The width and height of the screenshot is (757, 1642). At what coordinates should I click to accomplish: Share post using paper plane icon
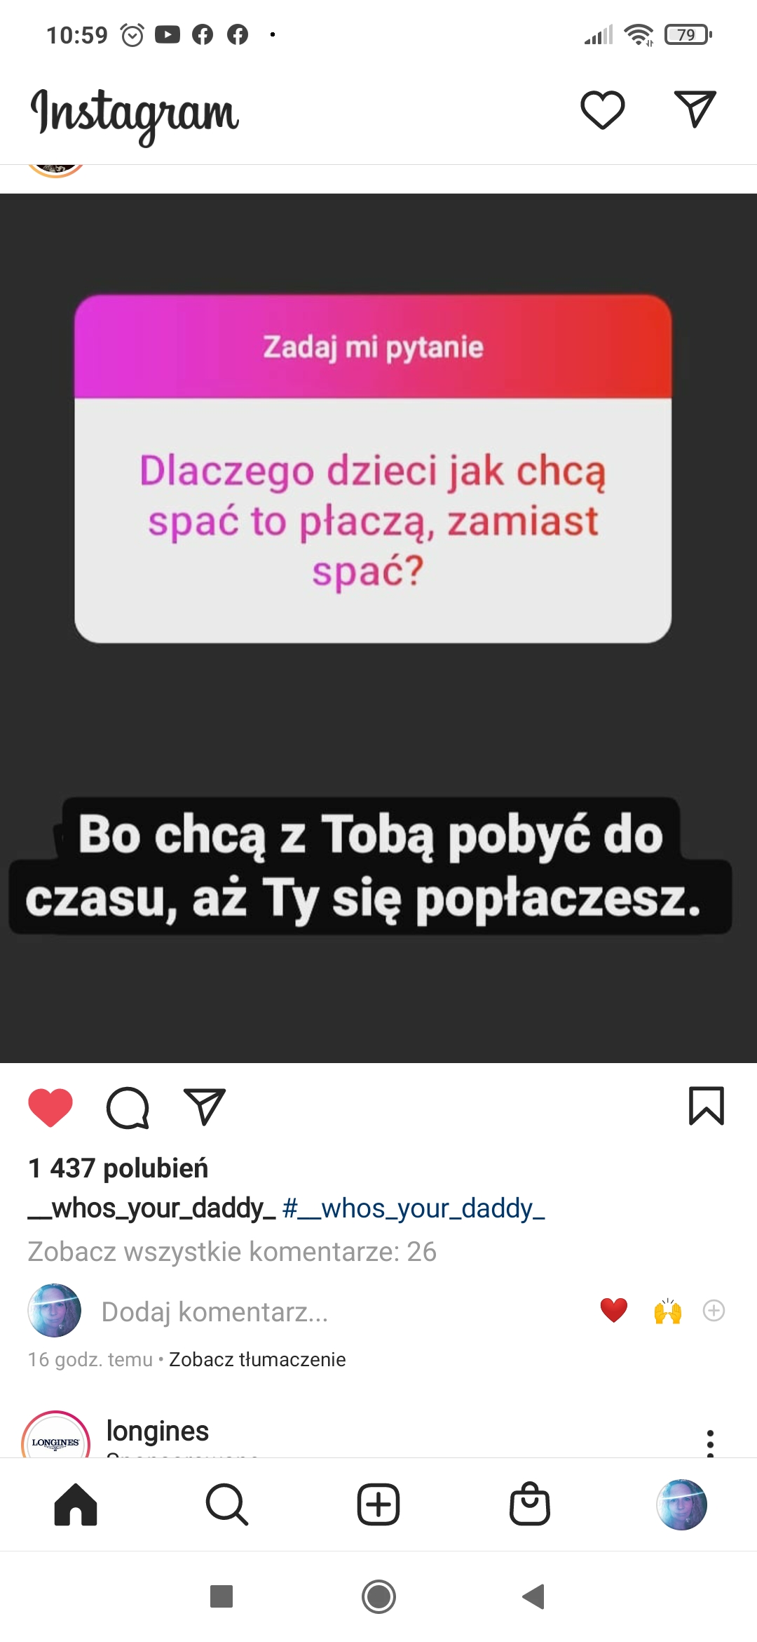[204, 1107]
